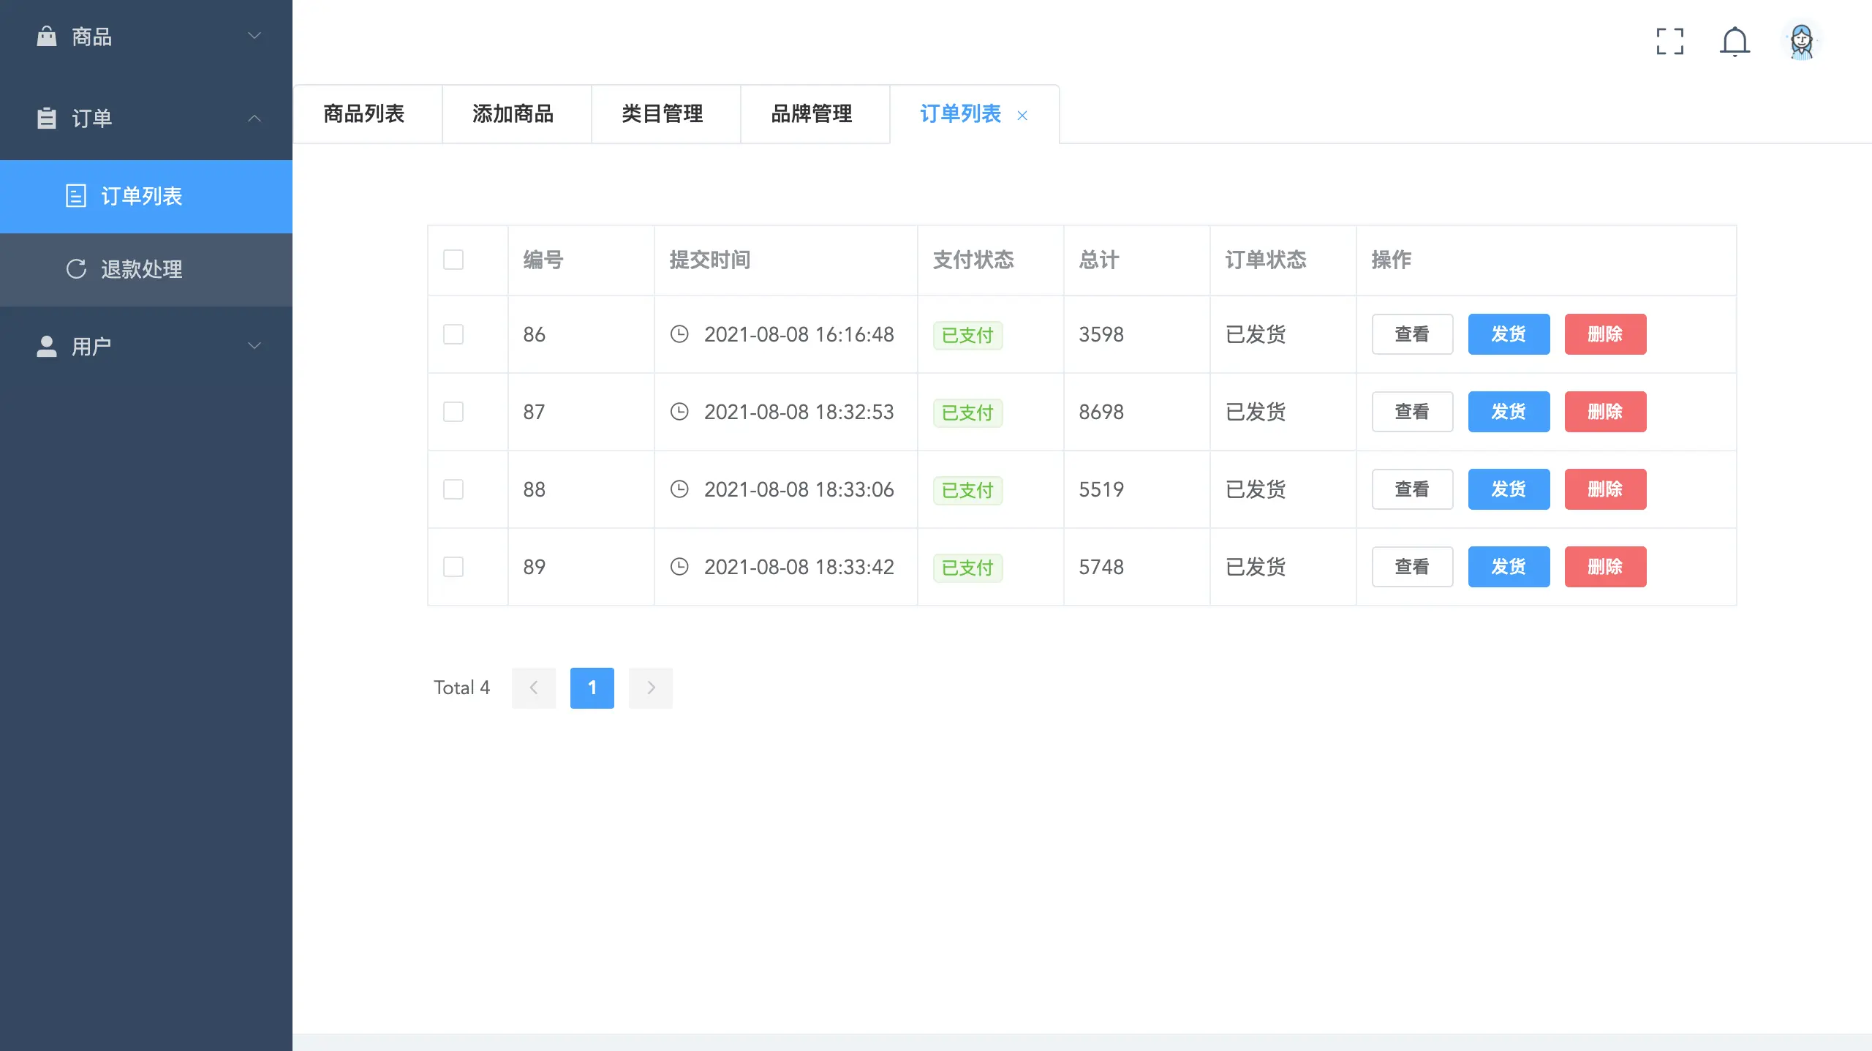Expand the 用户 section in the sidebar
Image resolution: width=1872 pixels, height=1051 pixels.
254,345
